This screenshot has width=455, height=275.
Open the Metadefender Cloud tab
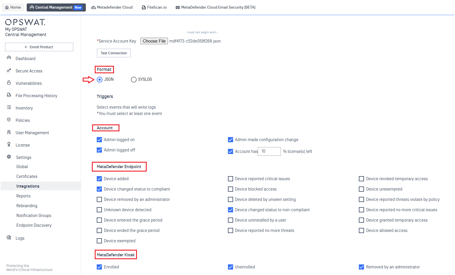pyautogui.click(x=112, y=7)
